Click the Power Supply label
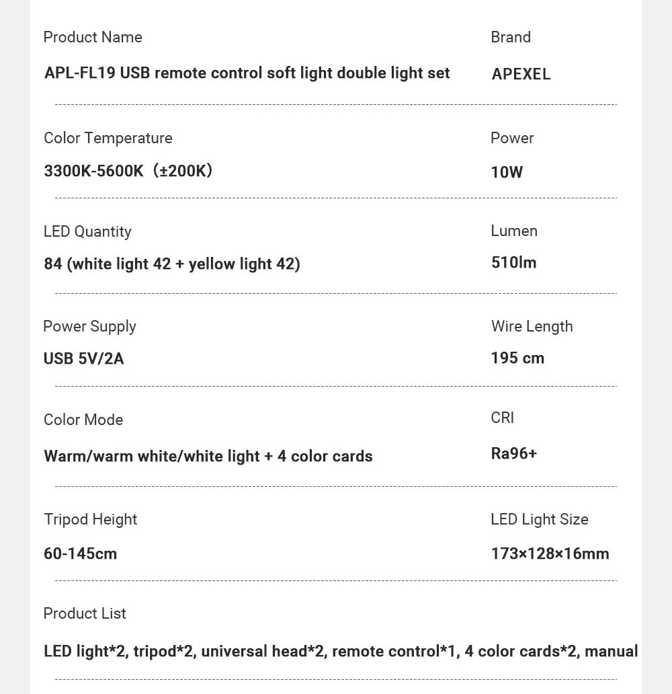 point(89,326)
